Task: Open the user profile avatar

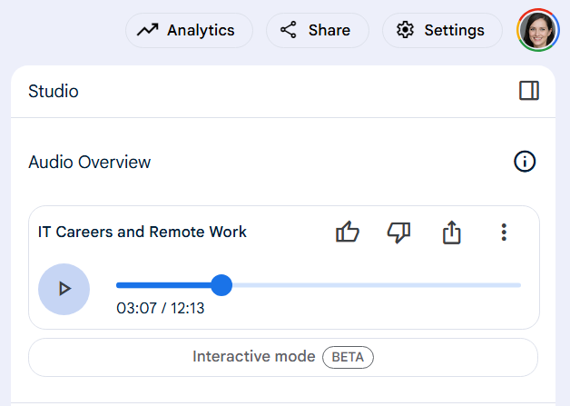Action: [538, 30]
